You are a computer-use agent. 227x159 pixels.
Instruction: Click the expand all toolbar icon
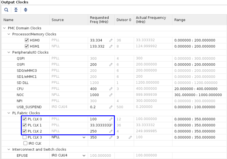(25, 10)
